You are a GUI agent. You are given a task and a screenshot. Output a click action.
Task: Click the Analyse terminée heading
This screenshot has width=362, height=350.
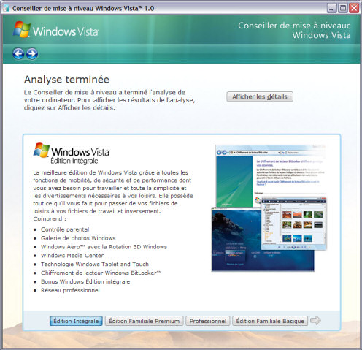click(66, 80)
